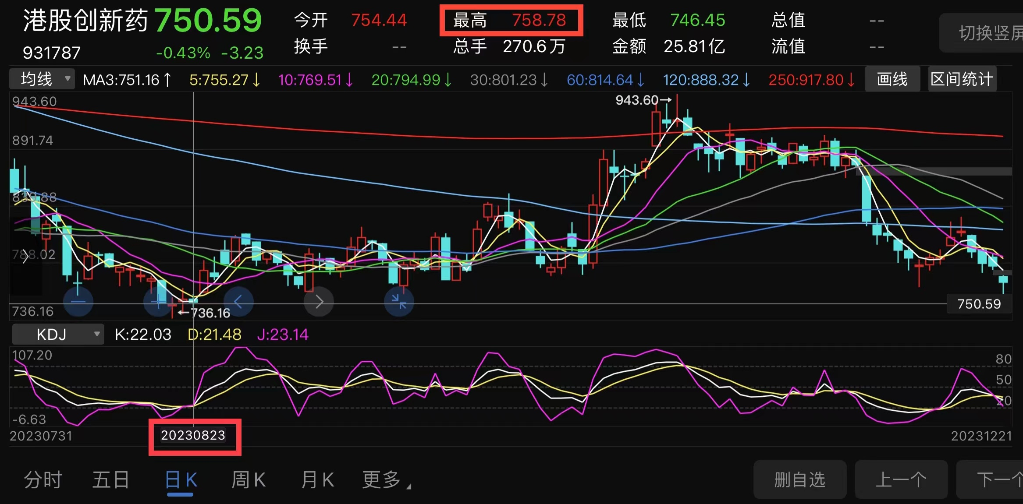This screenshot has width=1023, height=504.
Task: Click the index code 931787
Action: (x=52, y=53)
